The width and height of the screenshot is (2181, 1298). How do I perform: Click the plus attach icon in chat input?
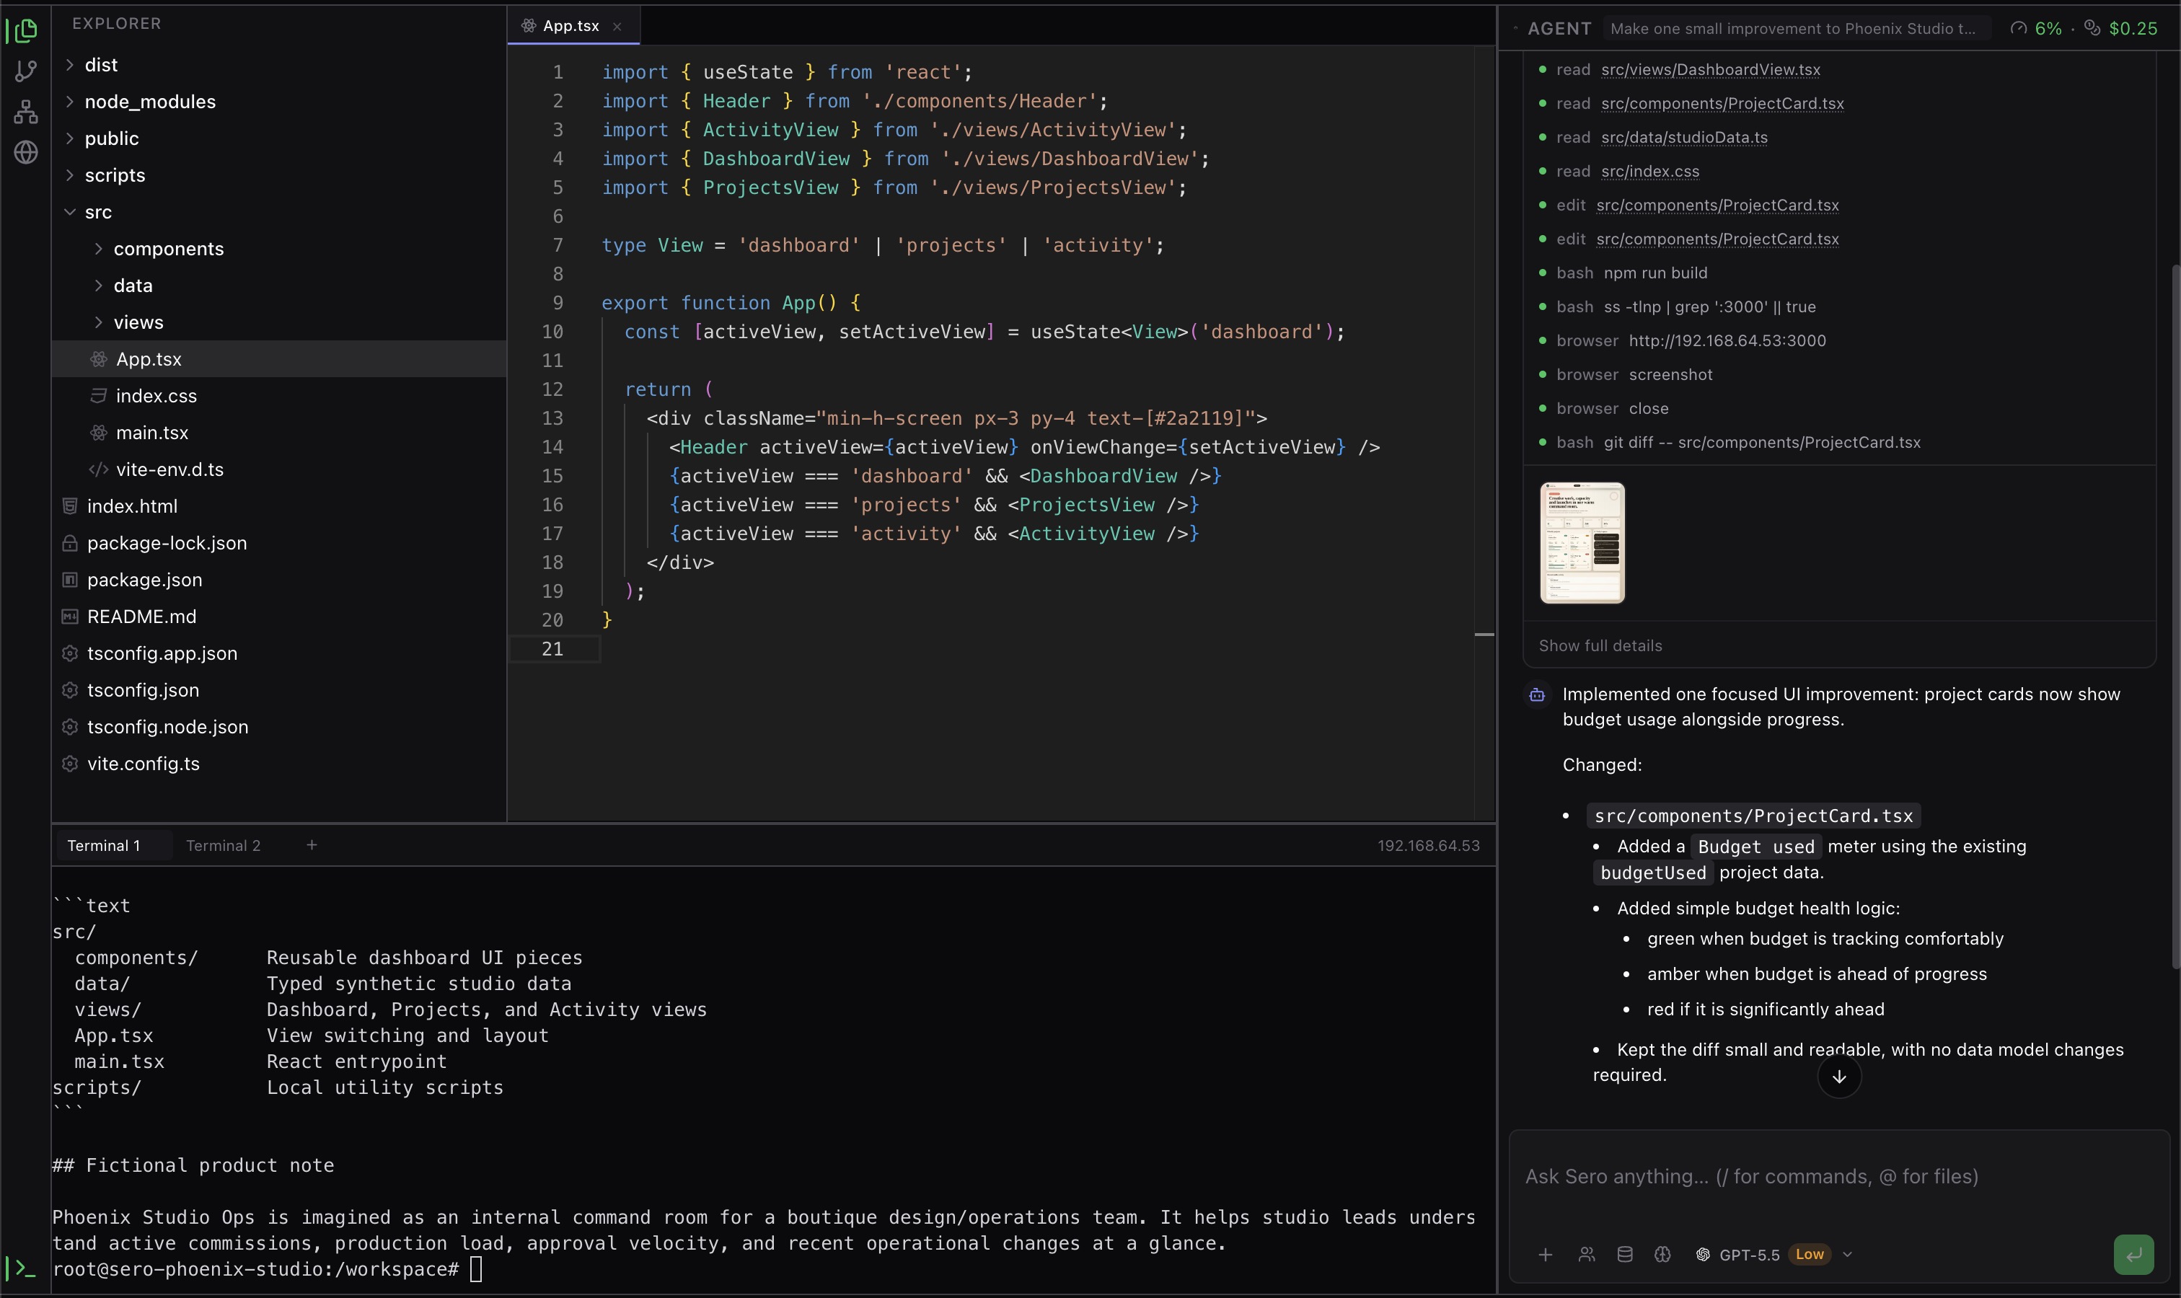click(x=1545, y=1254)
